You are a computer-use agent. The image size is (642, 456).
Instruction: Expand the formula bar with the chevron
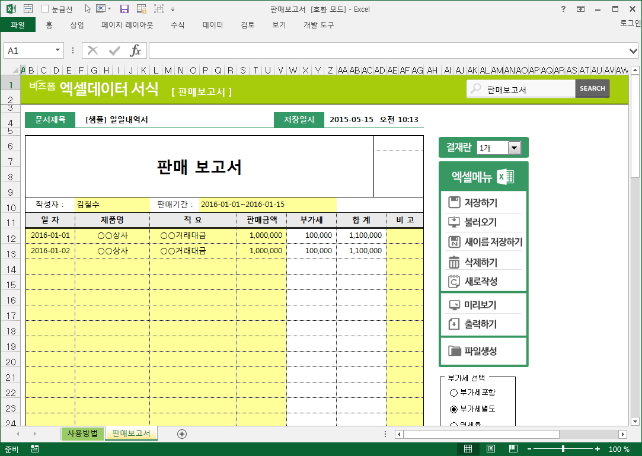633,51
